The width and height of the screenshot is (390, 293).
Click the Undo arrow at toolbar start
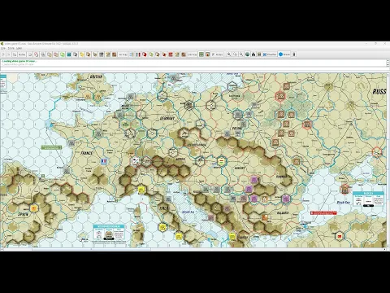click(x=3, y=55)
